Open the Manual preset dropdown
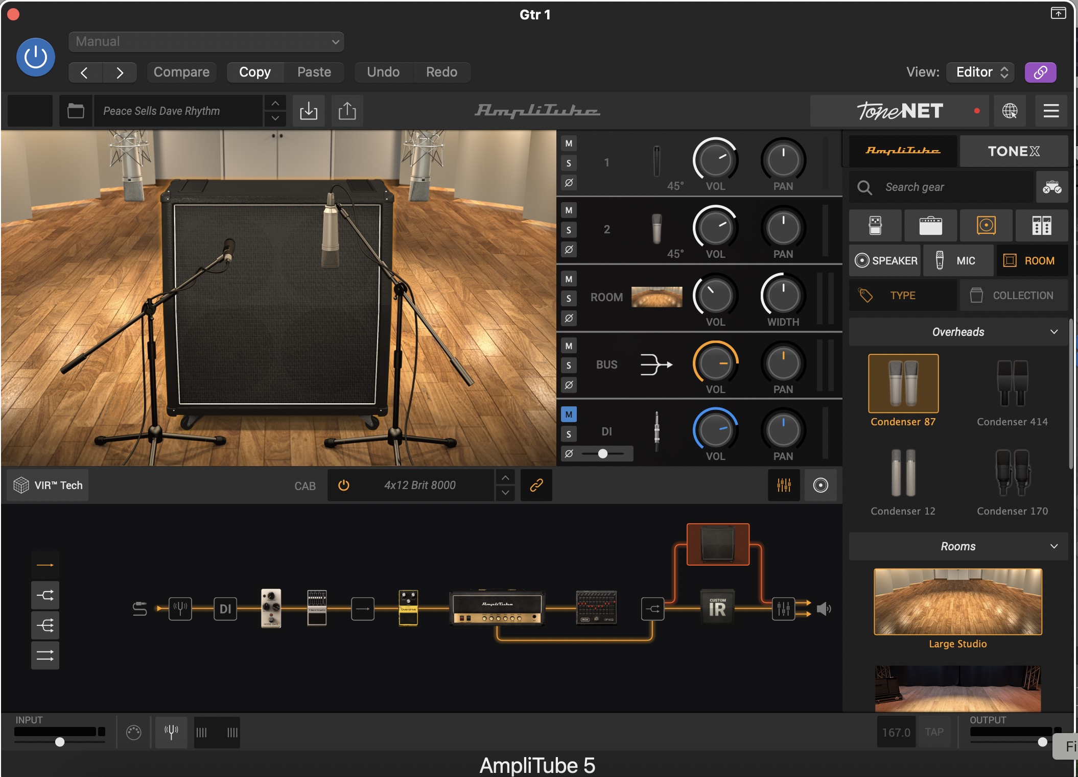 (206, 41)
